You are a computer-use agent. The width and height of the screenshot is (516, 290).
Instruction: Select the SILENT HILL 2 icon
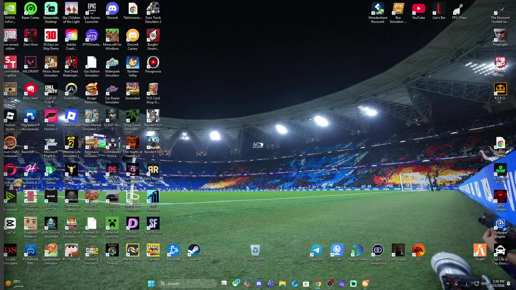coord(112,120)
